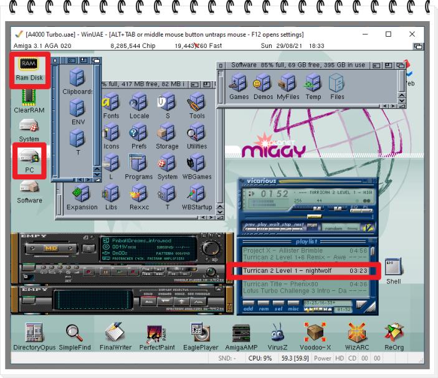Select the Rexxc drawer in System window
This screenshot has width=438, height=378.
pos(139,197)
